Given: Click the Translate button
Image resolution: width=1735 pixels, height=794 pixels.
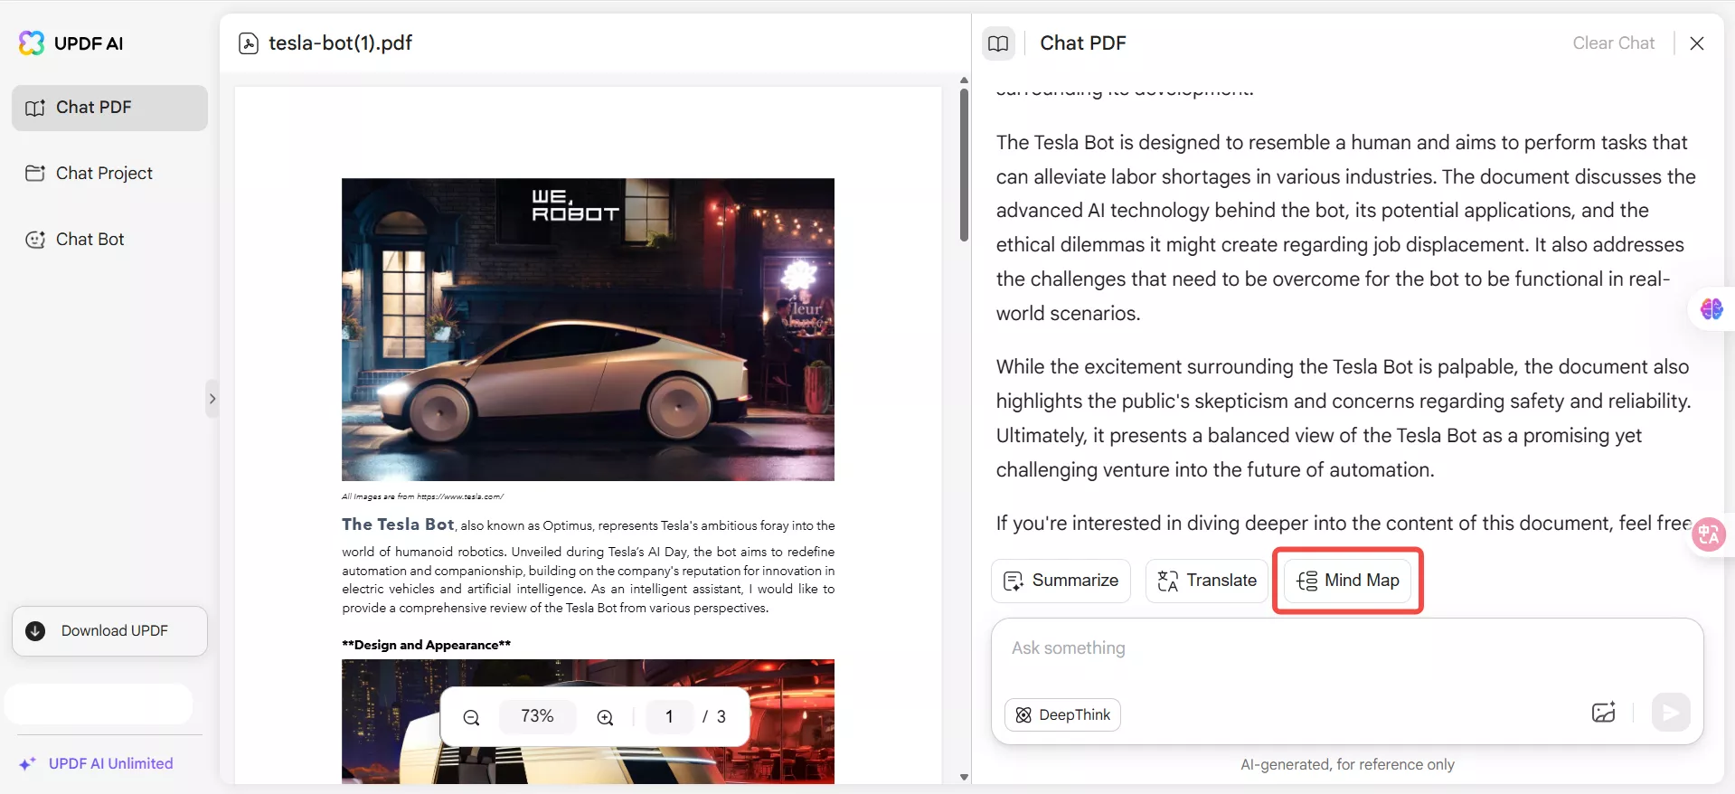Looking at the screenshot, I should tap(1207, 581).
